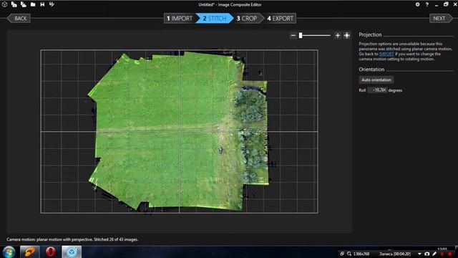Adjust the preview zoom slider
Screen dimensions: 458x258
tap(316, 35)
